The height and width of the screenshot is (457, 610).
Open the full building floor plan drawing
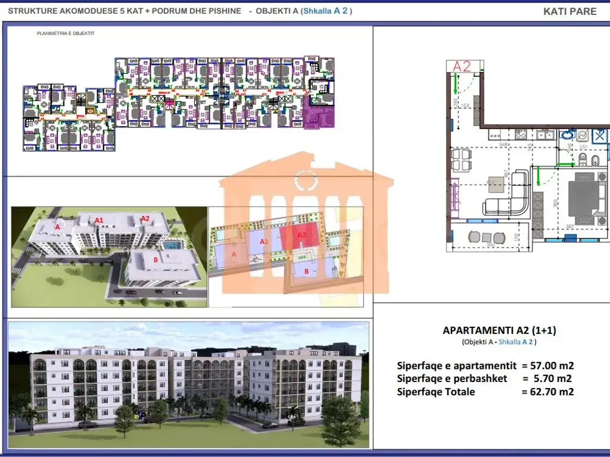click(179, 105)
